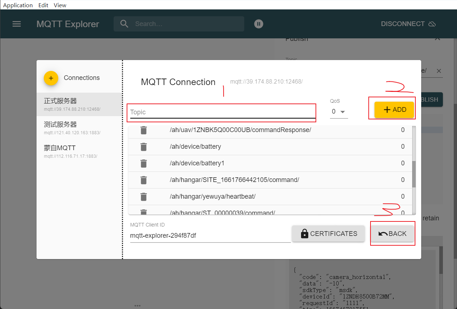Open the hamburger navigation menu
This screenshot has width=457, height=309.
coord(17,24)
